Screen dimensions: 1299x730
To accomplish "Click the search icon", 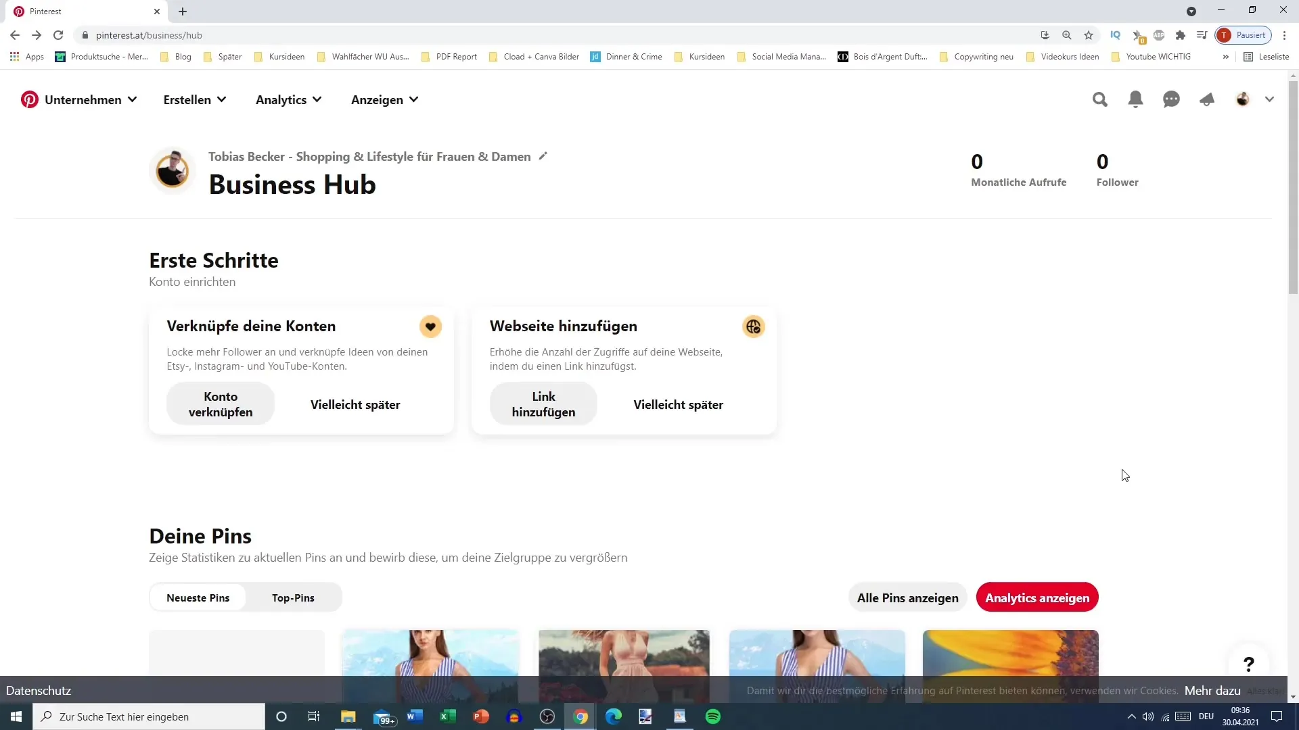I will click(1100, 99).
